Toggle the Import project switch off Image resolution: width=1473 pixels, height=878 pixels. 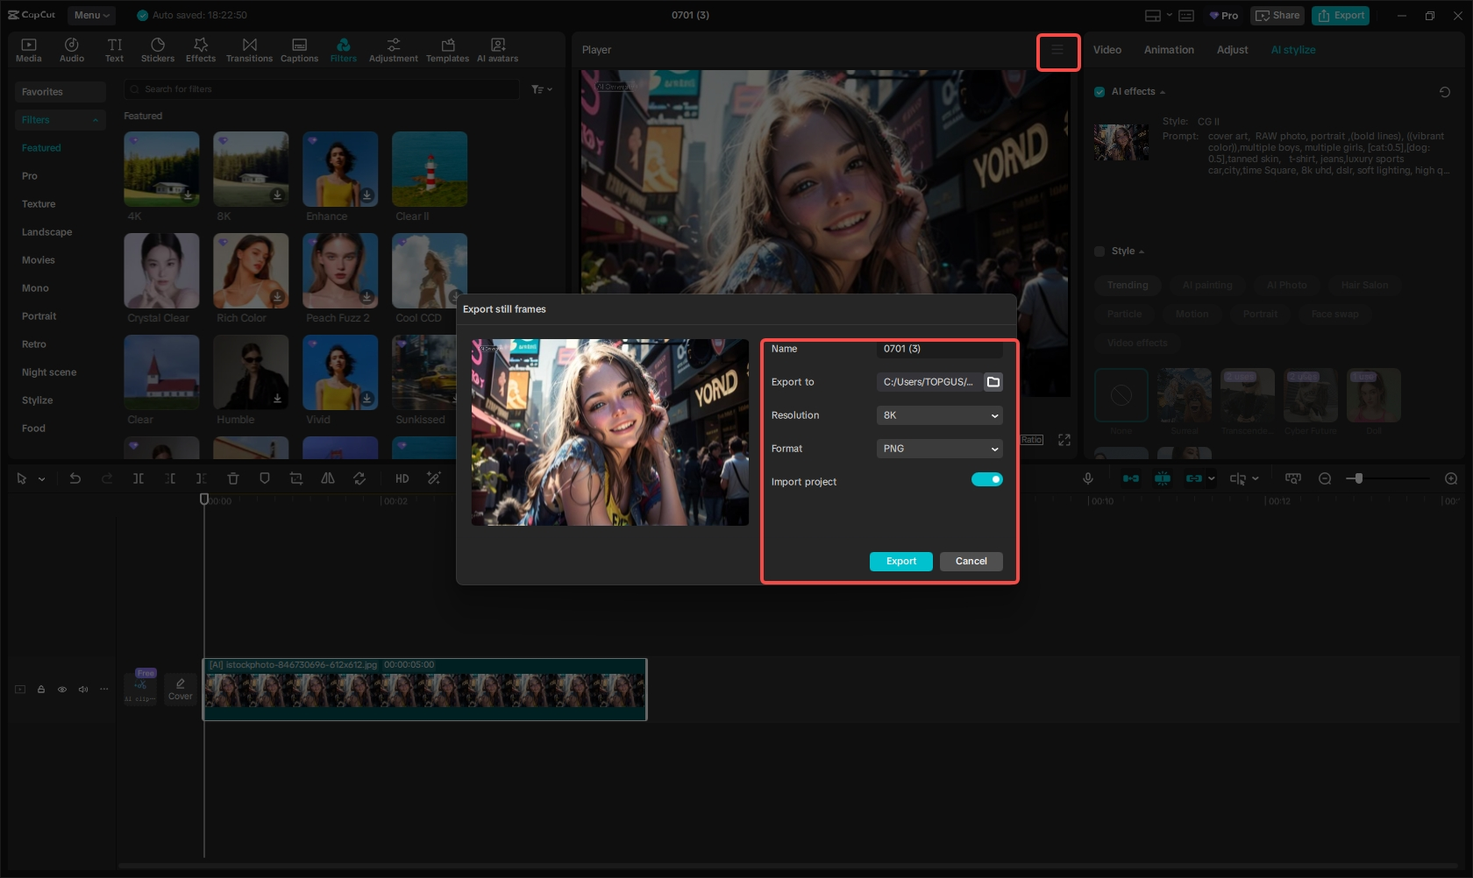click(986, 479)
